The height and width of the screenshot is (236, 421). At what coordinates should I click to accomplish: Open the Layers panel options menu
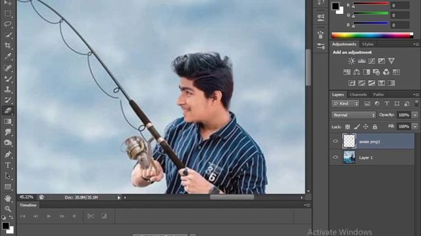[x=416, y=94]
